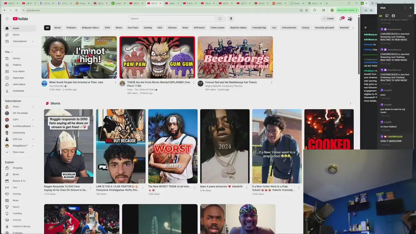This screenshot has height=234, width=416.
Task: Click the YouTube logo
Action: [20, 19]
